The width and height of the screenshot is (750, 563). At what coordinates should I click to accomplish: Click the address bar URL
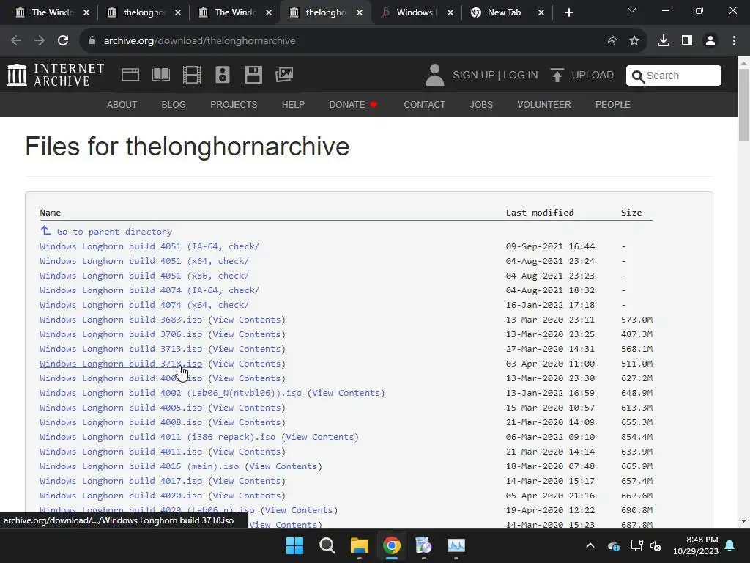click(x=199, y=41)
